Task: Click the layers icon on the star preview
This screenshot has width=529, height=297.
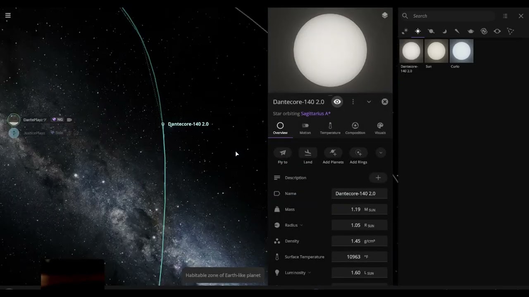Action: click(x=385, y=15)
